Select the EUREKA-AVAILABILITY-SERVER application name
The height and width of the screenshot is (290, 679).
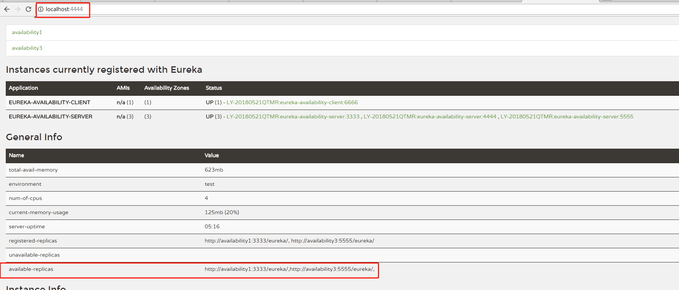[51, 116]
